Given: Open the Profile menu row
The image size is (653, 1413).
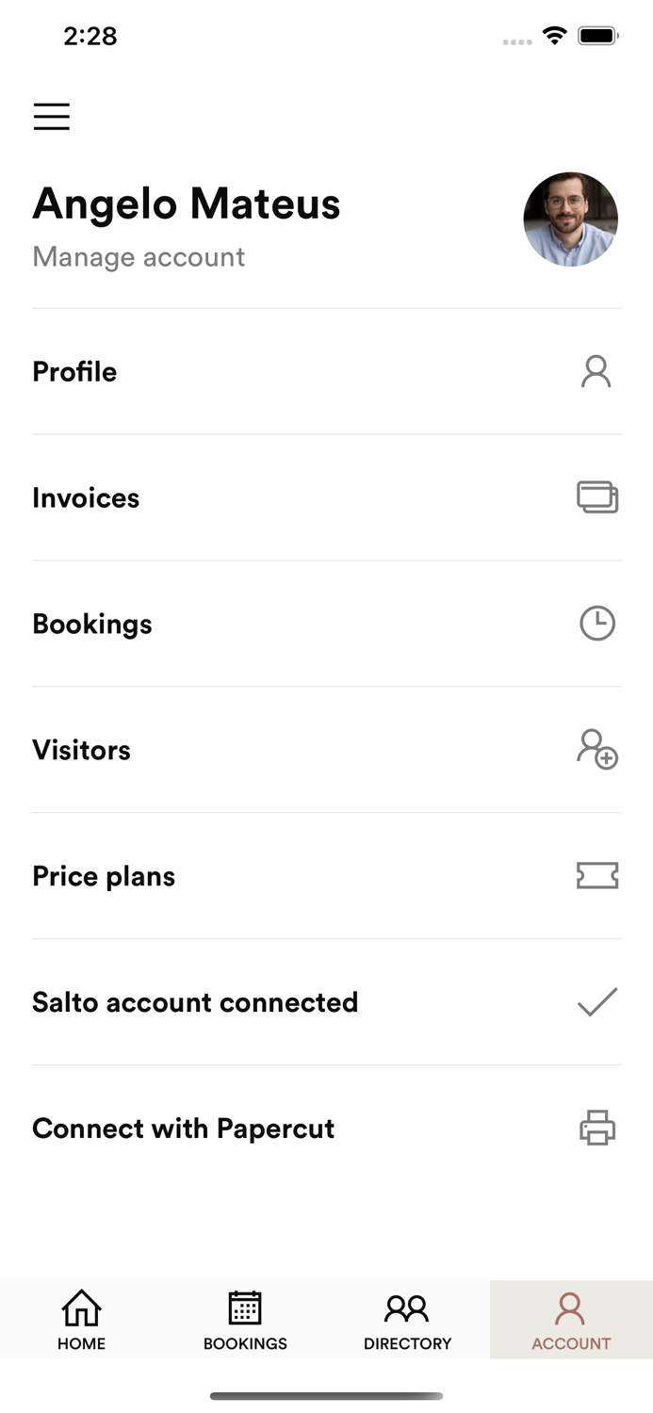Looking at the screenshot, I should click(x=75, y=372).
